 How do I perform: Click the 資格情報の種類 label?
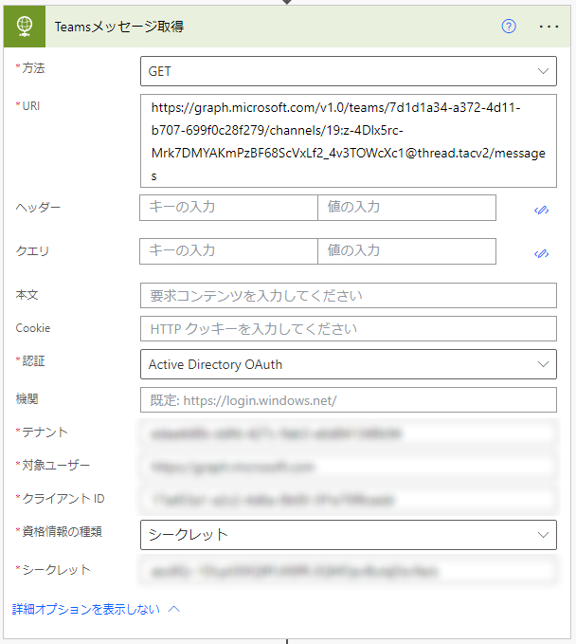click(x=62, y=531)
